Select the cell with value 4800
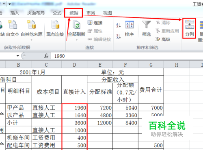Viewport: 203px width, 150px height. [100, 115]
